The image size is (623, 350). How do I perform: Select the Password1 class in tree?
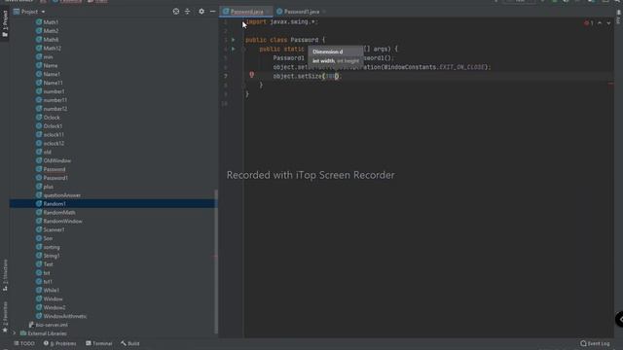click(x=52, y=178)
